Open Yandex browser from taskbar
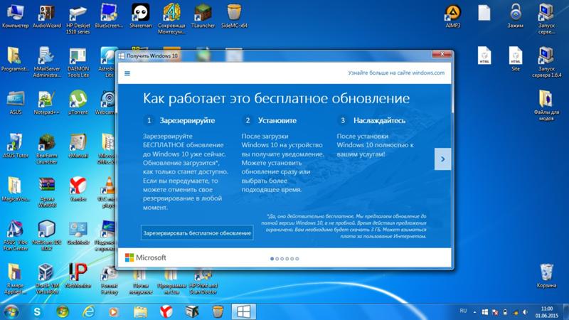 tap(166, 311)
